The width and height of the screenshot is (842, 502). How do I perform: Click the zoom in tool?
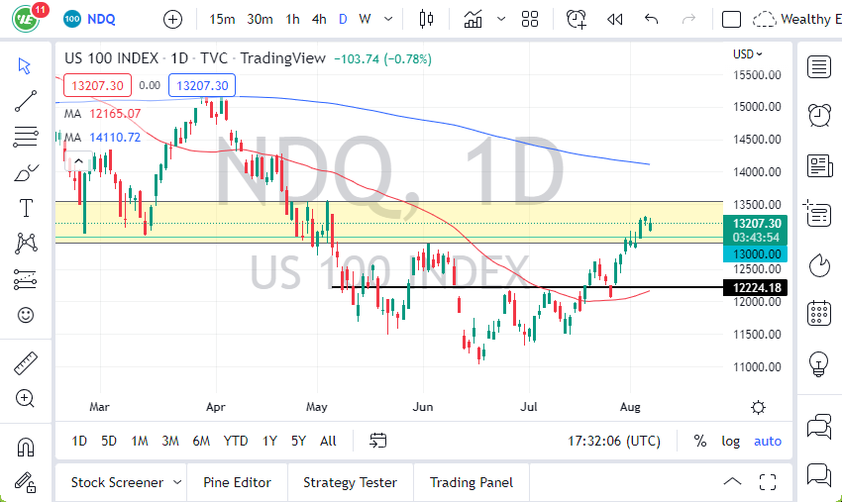(26, 398)
